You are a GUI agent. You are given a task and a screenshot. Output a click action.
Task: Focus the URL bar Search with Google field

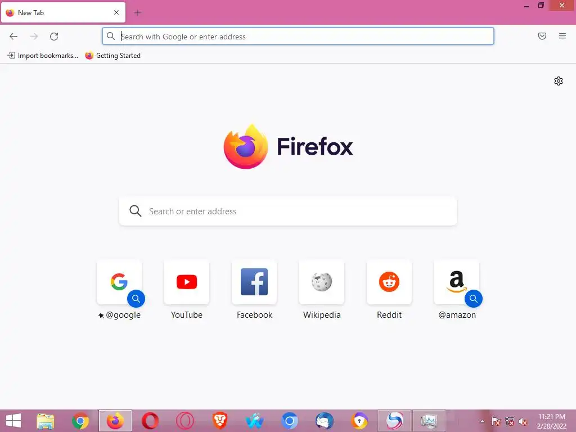[298, 37]
